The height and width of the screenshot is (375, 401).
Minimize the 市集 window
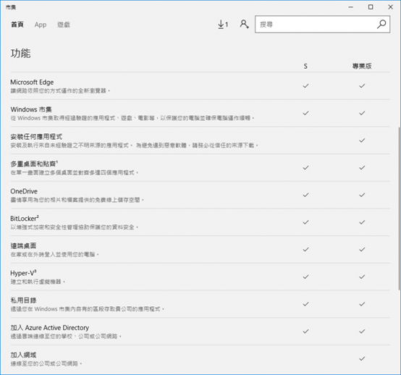click(x=351, y=7)
